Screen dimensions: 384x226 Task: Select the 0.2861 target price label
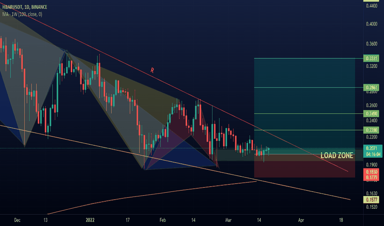[x=371, y=88]
